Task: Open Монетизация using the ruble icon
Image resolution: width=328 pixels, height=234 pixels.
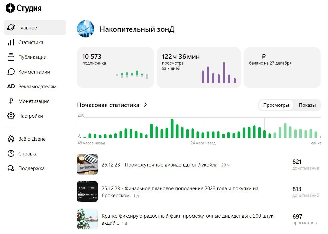Action: (x=11, y=101)
